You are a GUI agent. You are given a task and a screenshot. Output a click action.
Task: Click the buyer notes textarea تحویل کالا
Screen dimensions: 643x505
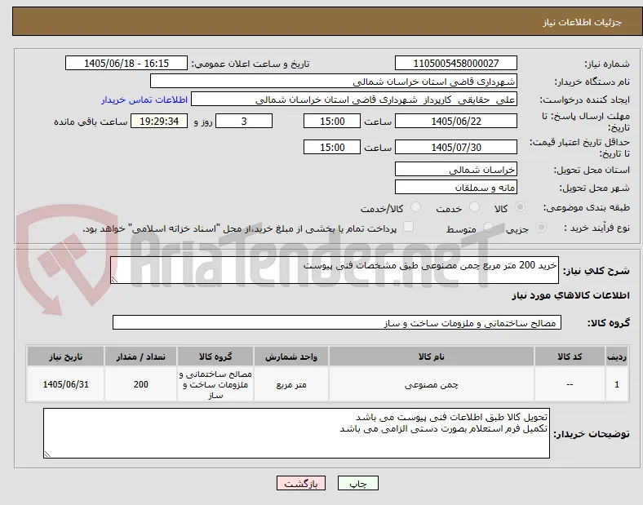tap(296, 433)
